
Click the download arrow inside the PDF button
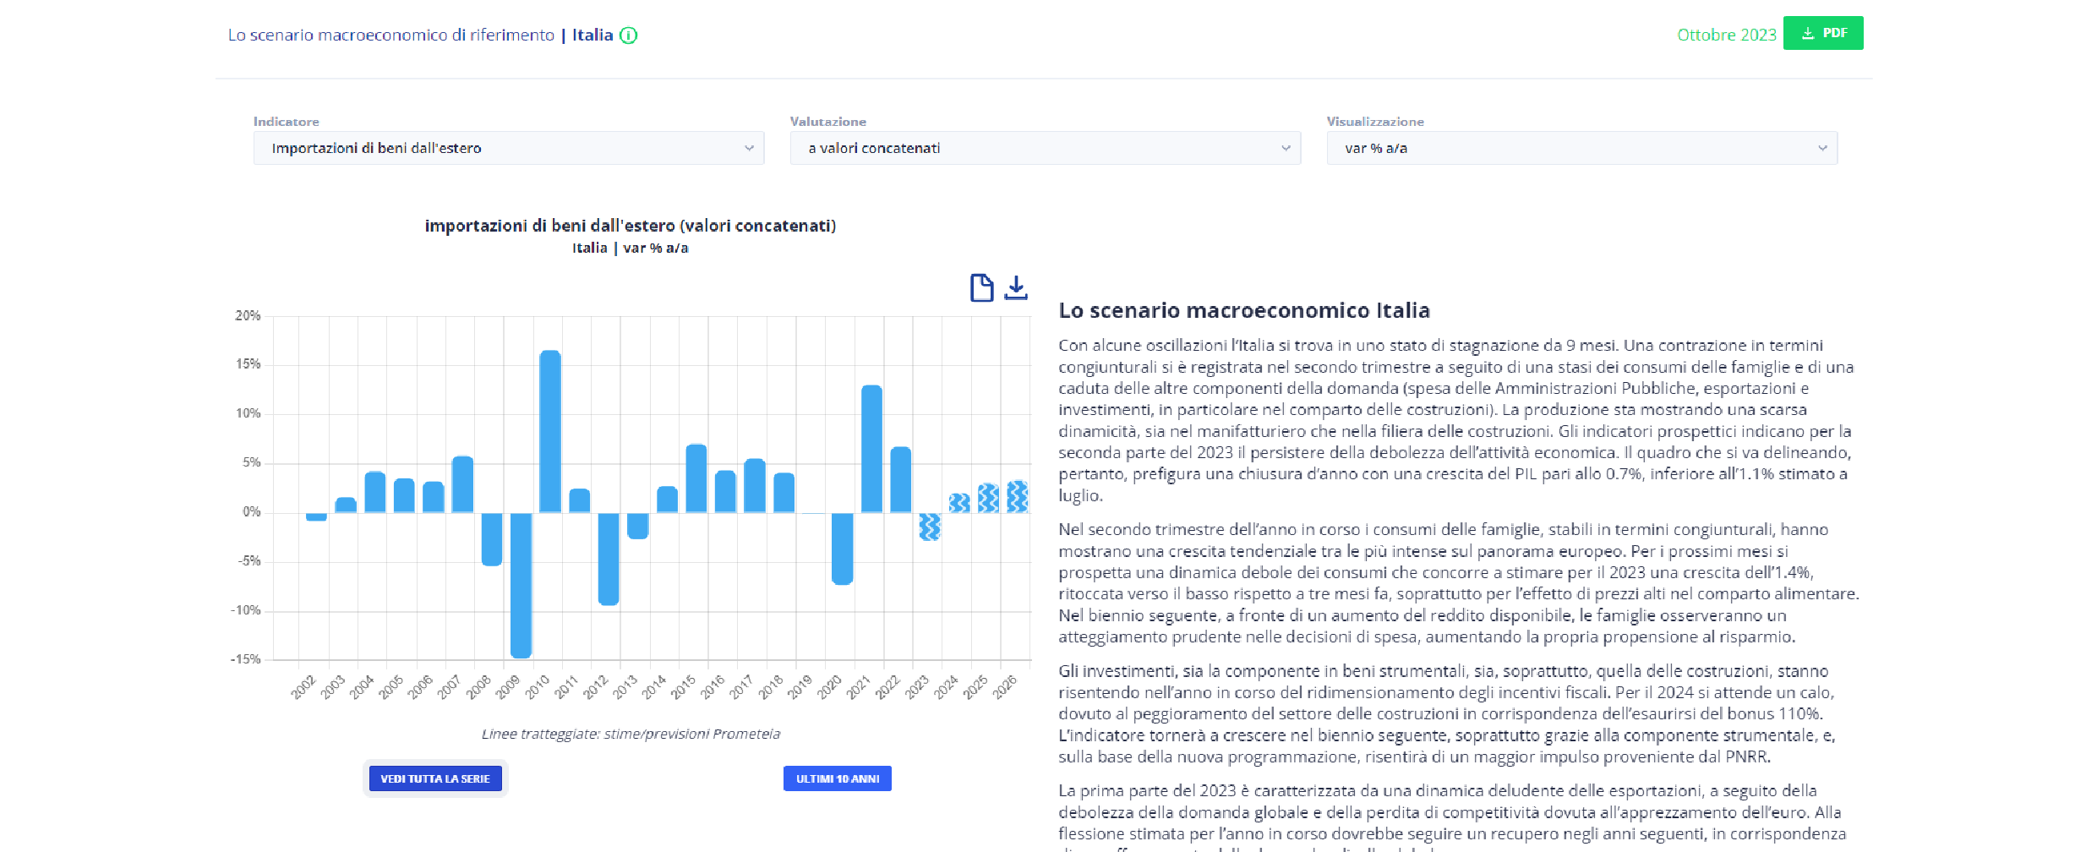point(1807,33)
